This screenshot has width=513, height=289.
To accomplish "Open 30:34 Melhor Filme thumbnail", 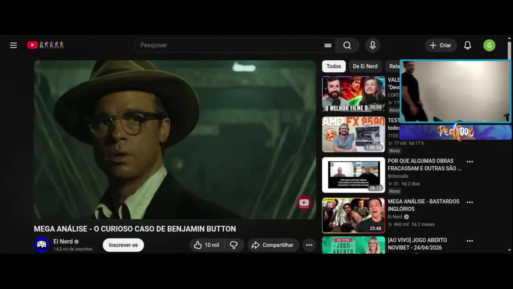I will [353, 94].
